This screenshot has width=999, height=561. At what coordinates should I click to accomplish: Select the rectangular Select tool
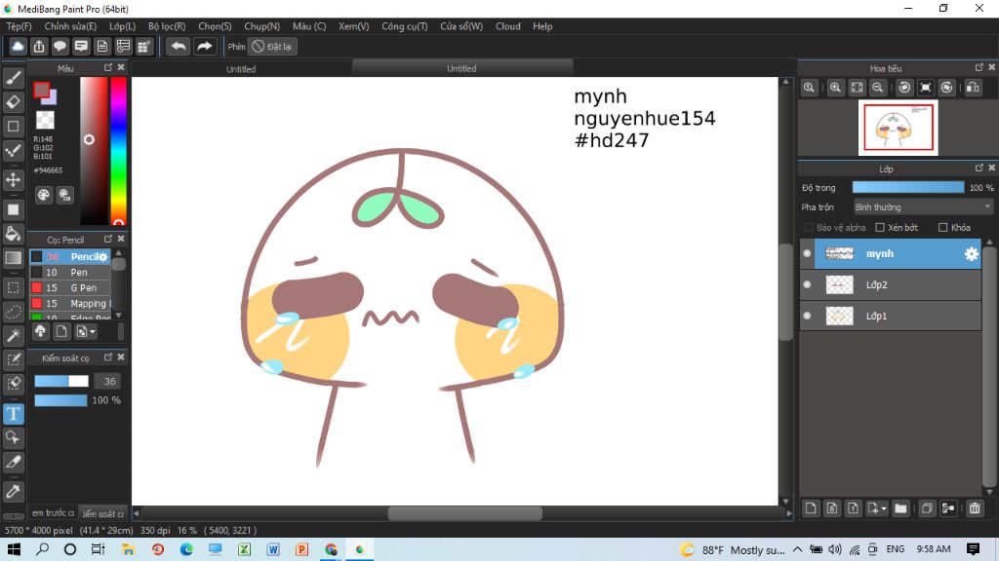tap(14, 287)
